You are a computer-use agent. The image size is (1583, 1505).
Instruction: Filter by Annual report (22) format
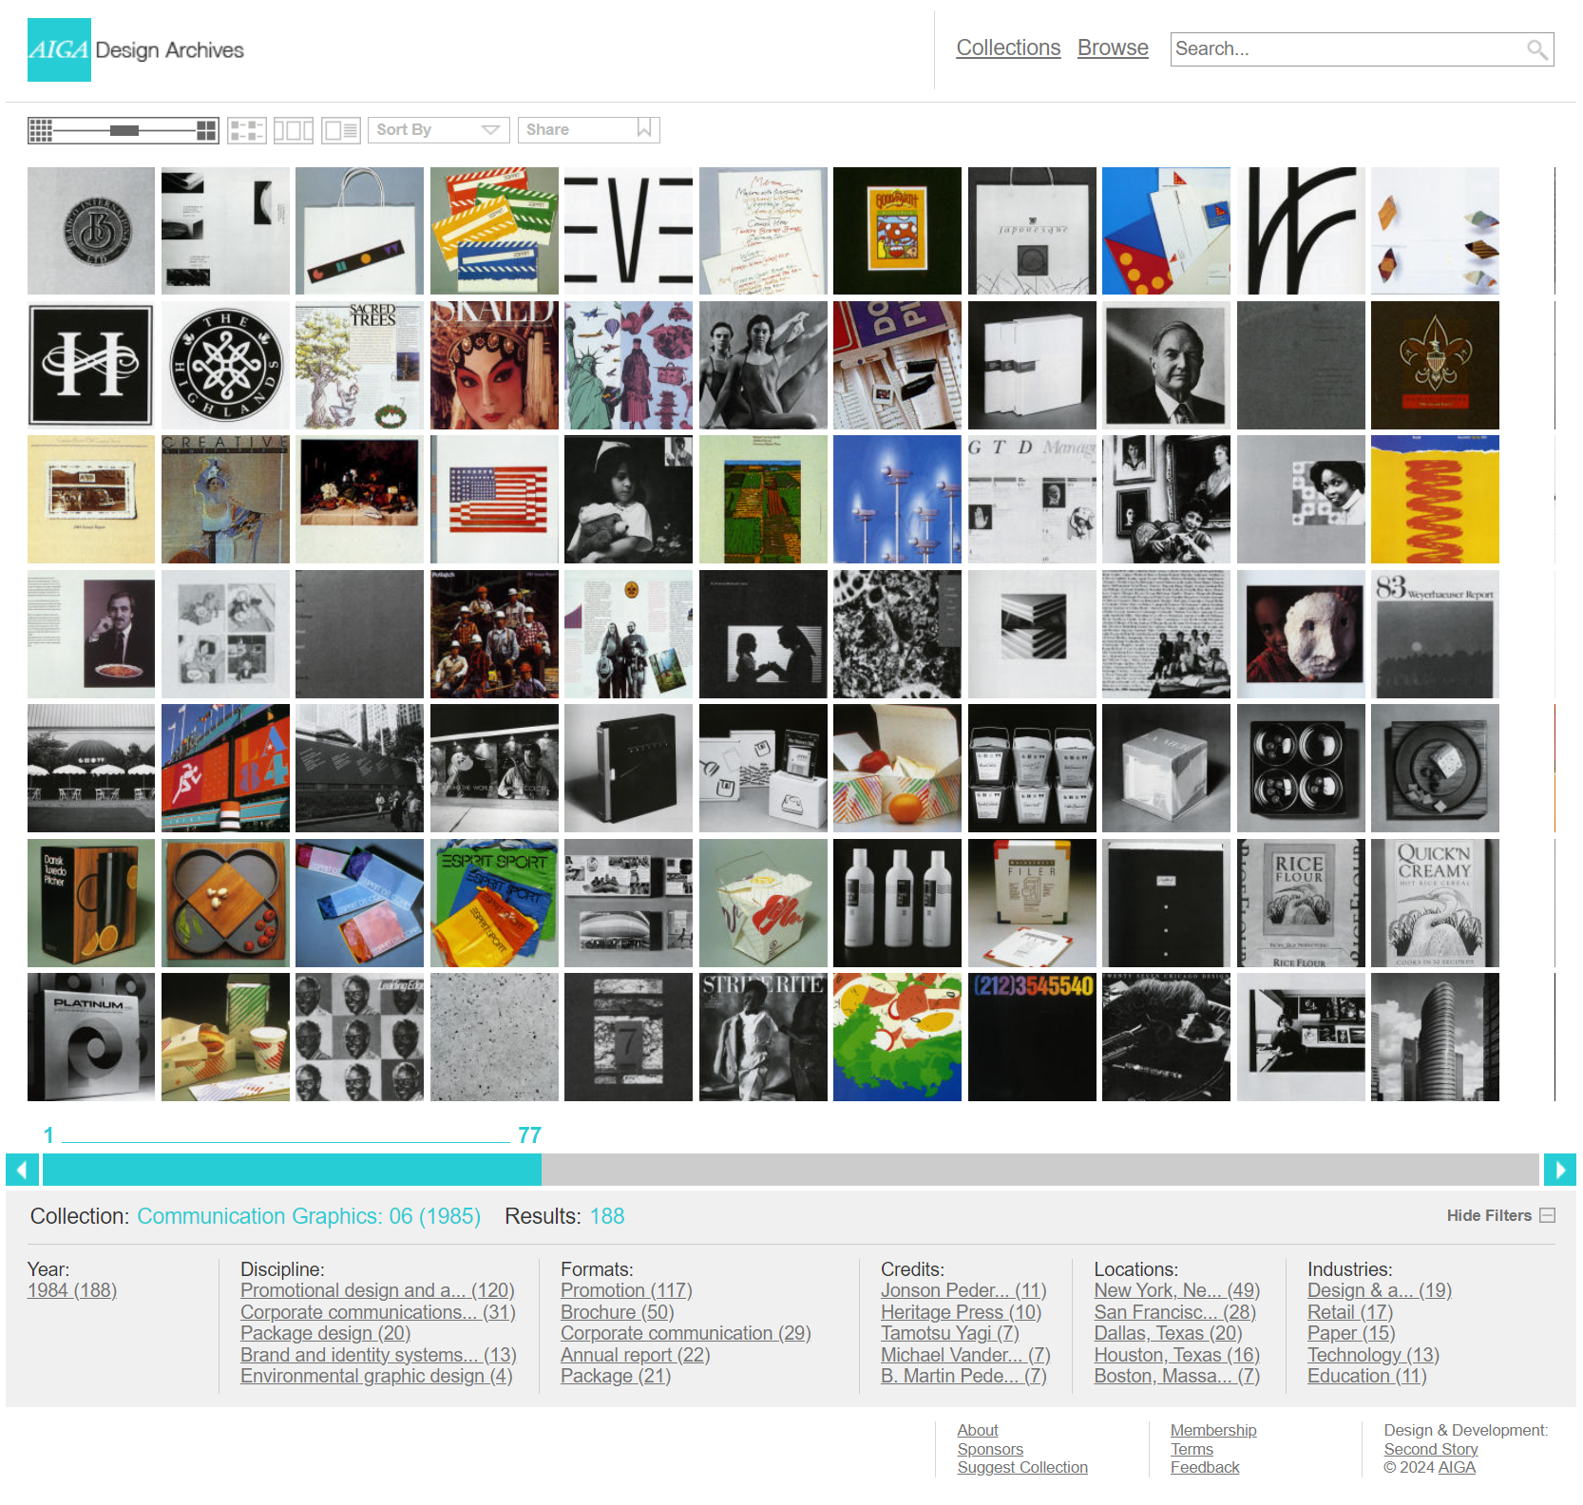[x=635, y=1355]
